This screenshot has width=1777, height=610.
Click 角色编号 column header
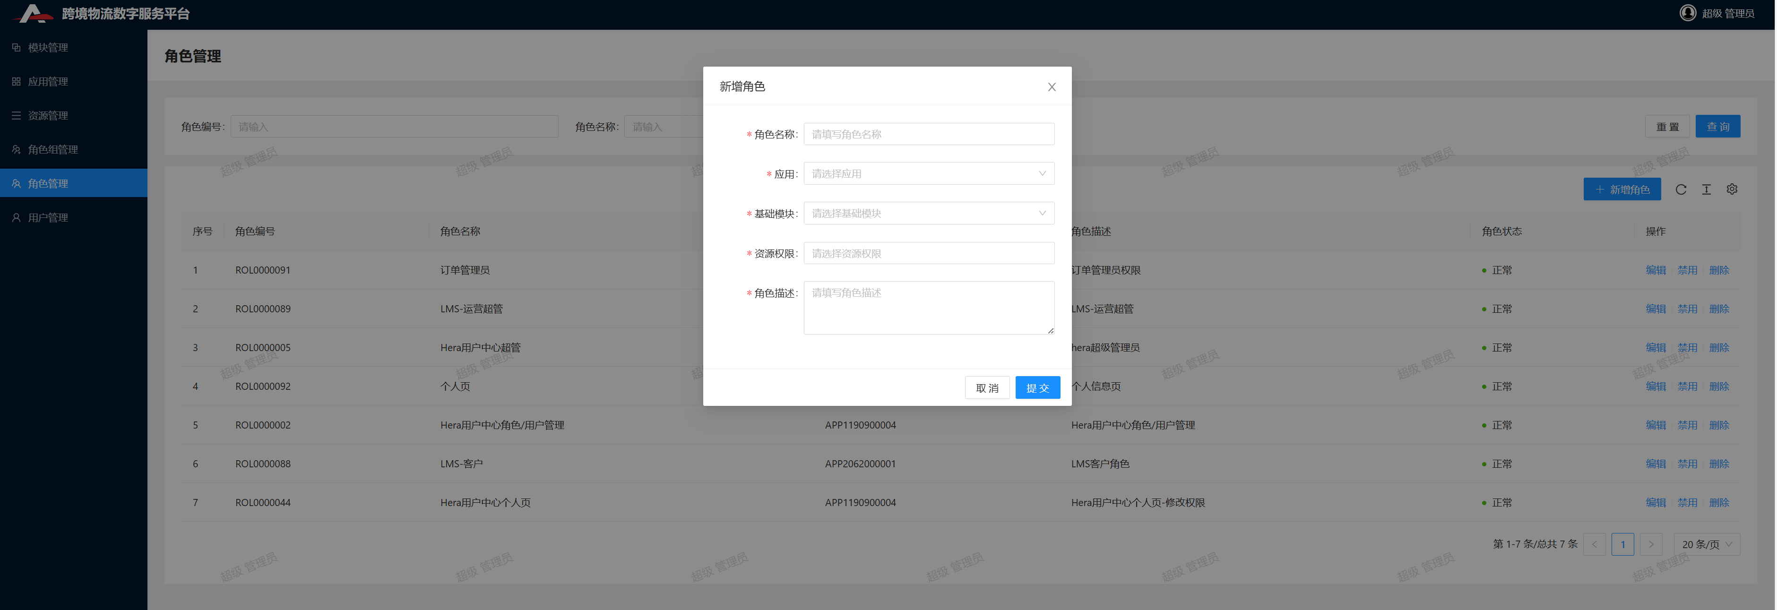255,231
